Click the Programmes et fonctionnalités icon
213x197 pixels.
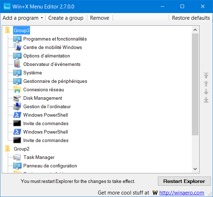tap(17, 39)
